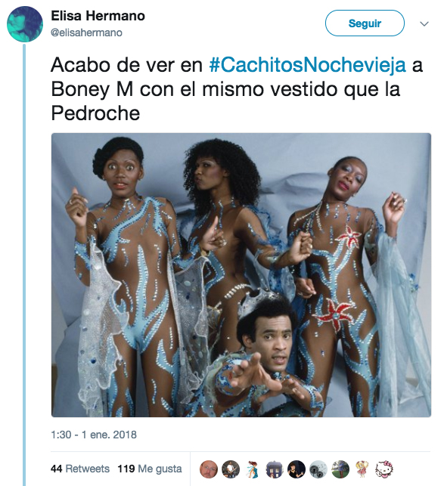Visit the @elisahermano handle
Viewport: 444px width, 486px height.
(86, 33)
